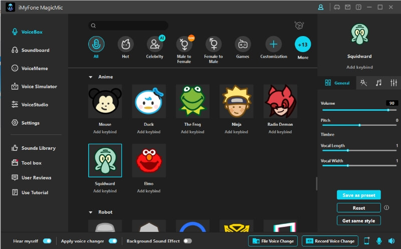Click the Save as preset button
The height and width of the screenshot is (249, 401).
(358, 195)
